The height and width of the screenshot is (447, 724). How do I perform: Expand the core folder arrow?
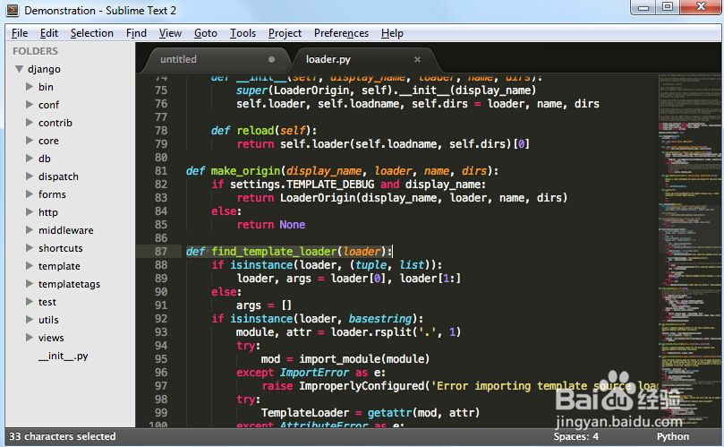(30, 140)
